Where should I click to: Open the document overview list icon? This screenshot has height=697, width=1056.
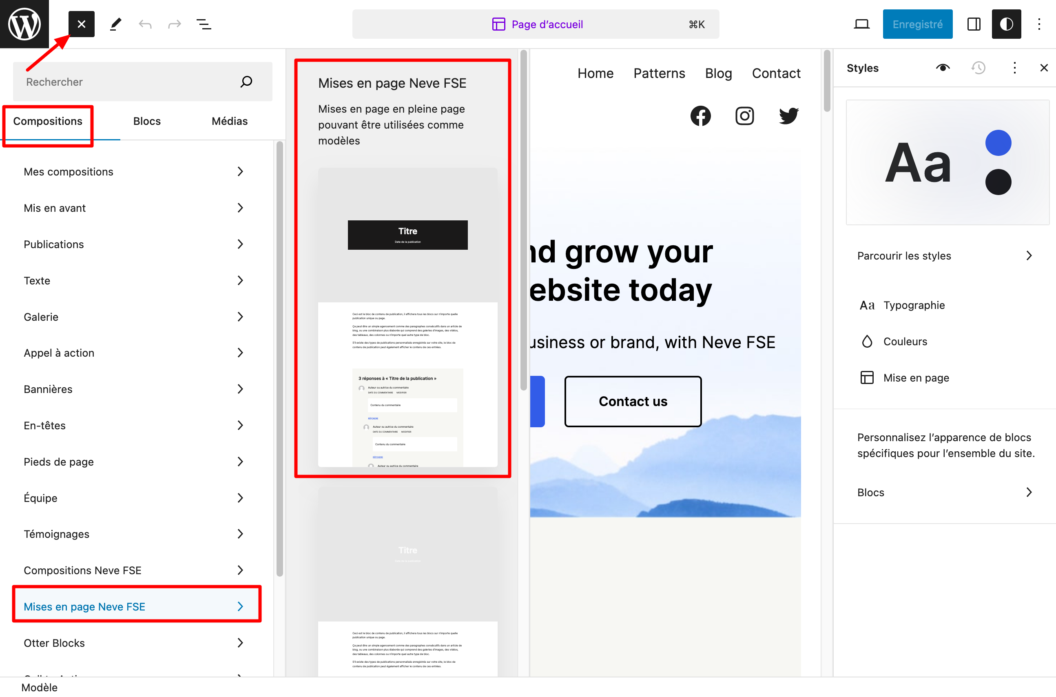[x=204, y=24]
